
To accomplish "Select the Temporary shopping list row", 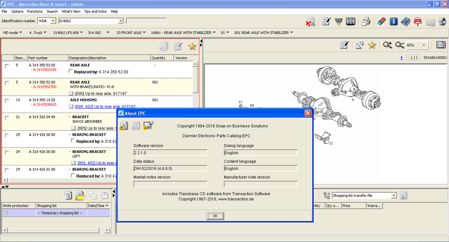I will click(56, 213).
